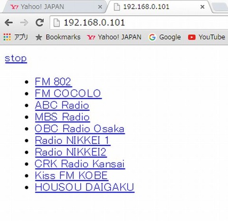Select the MBS Radio link
Viewport: 228px width, 221px height.
(63, 117)
